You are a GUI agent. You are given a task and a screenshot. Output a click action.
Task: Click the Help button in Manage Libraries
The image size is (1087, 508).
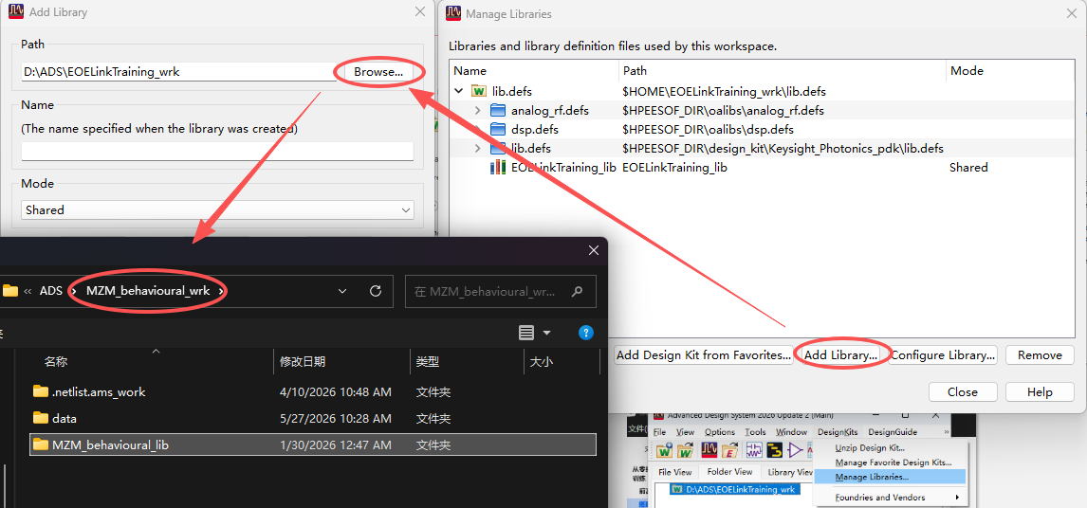pyautogui.click(x=1040, y=391)
